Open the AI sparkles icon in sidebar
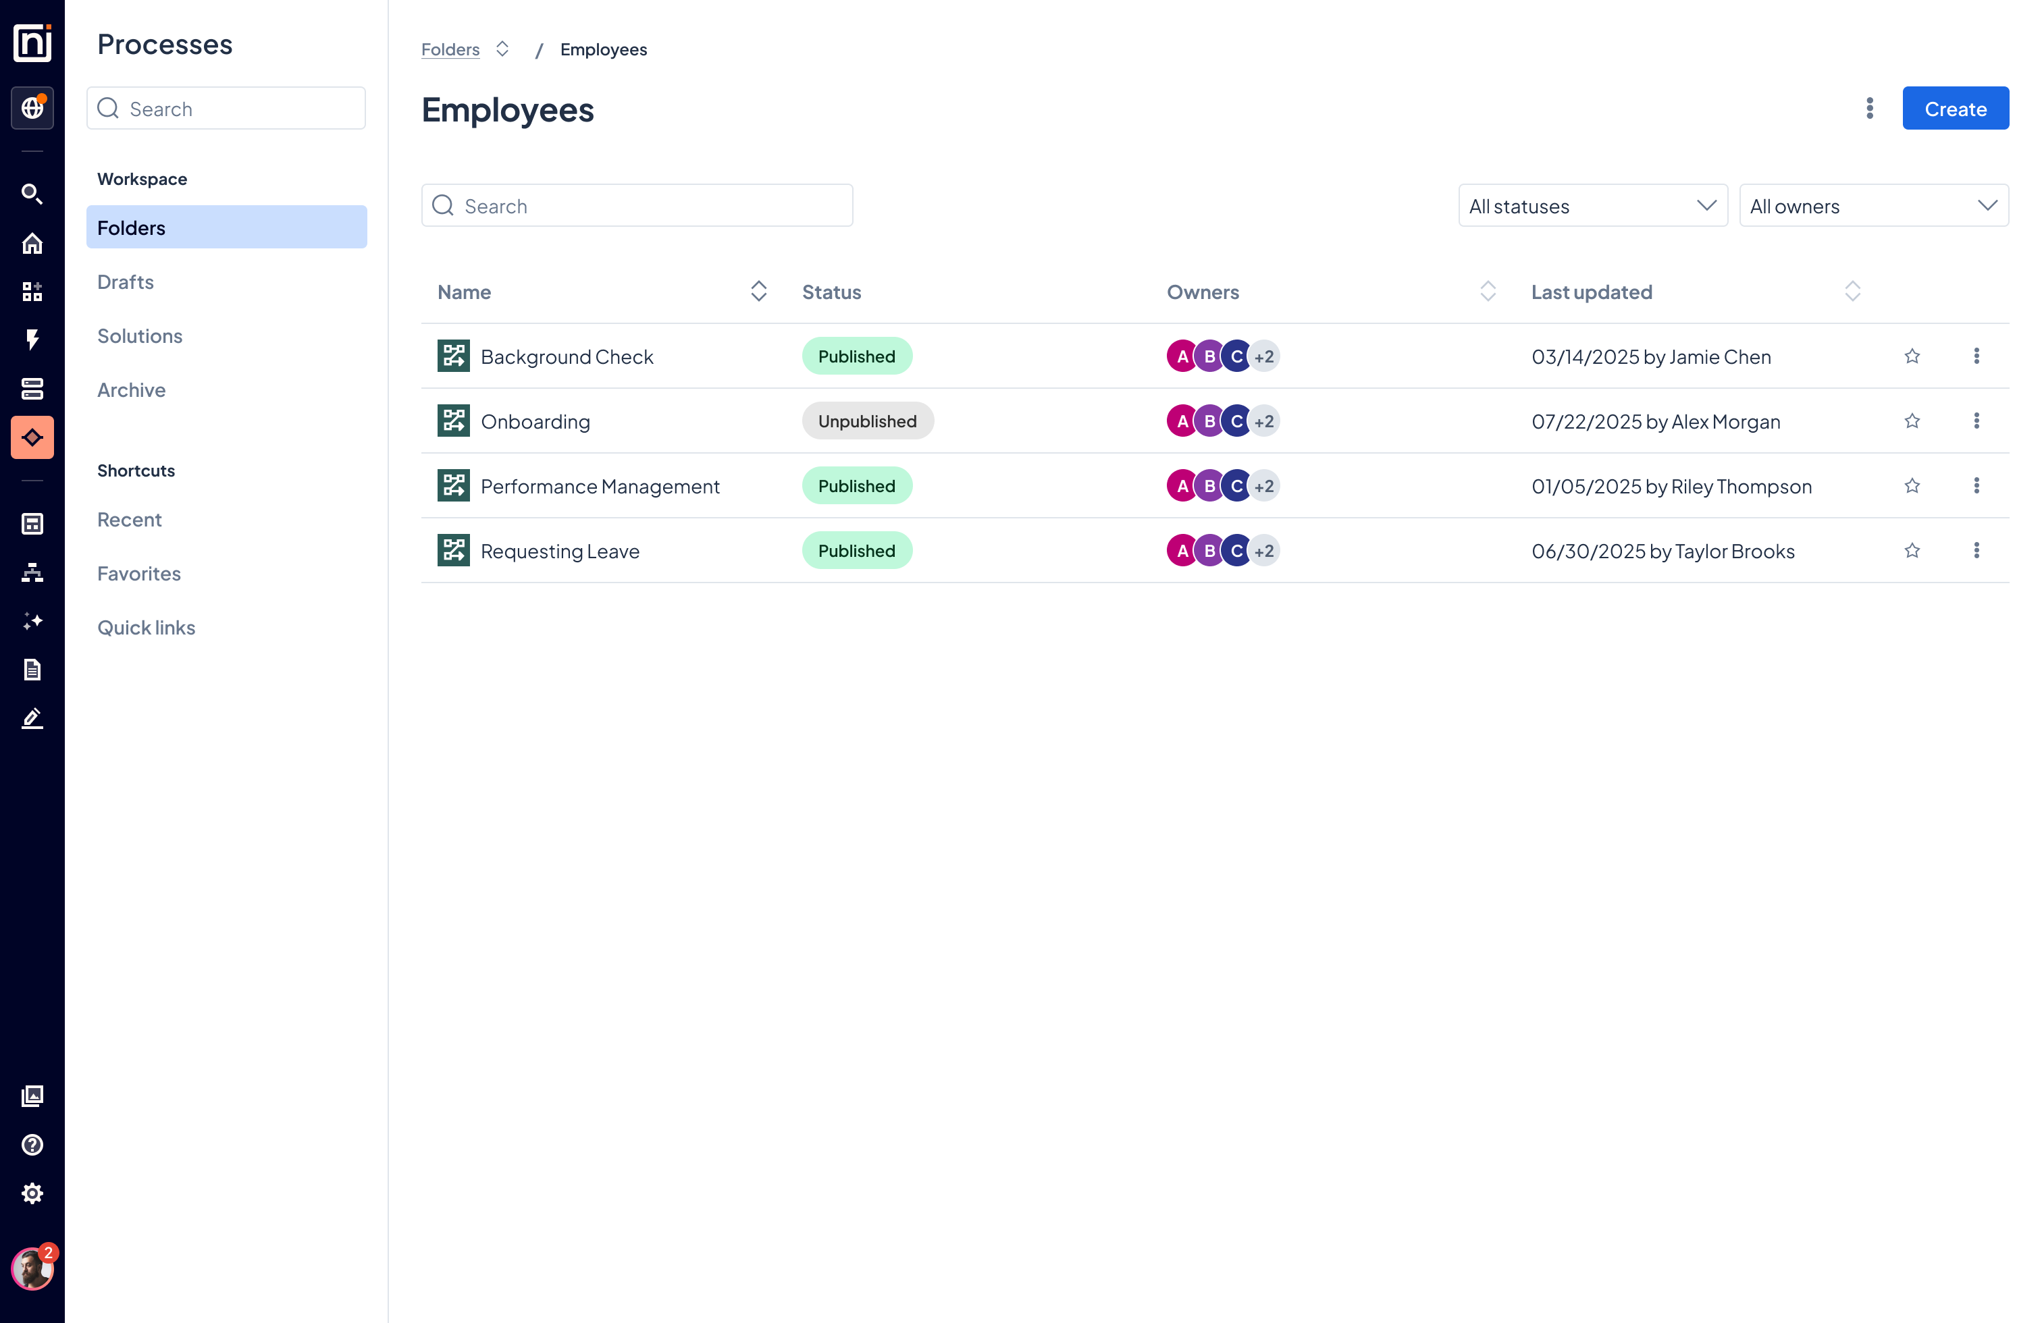The width and height of the screenshot is (2042, 1323). point(32,620)
